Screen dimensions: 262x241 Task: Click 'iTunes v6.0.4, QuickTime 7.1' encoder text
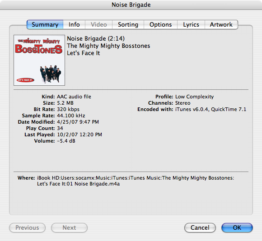211,109
